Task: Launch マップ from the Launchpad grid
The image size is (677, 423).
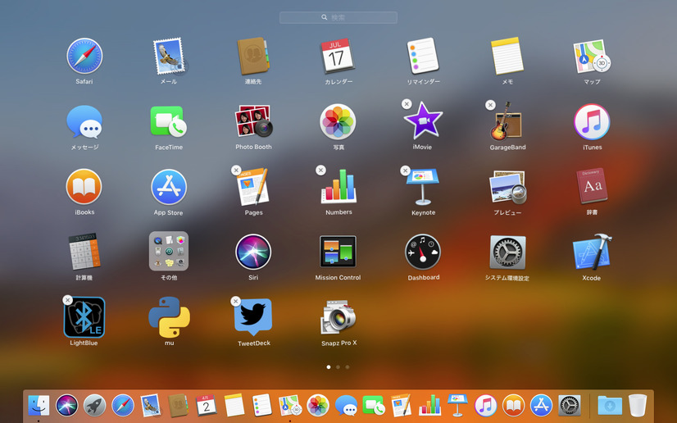Action: click(x=592, y=56)
